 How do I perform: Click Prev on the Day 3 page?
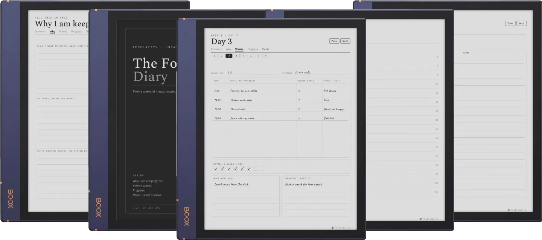pyautogui.click(x=334, y=41)
